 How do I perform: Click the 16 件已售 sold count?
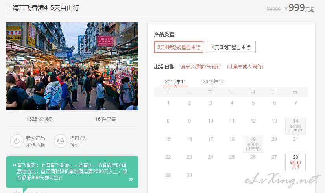click(x=105, y=119)
